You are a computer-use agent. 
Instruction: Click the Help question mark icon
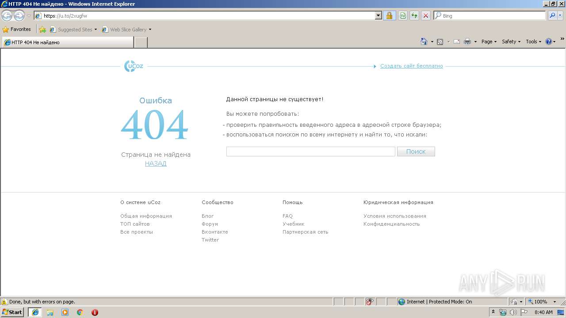549,42
